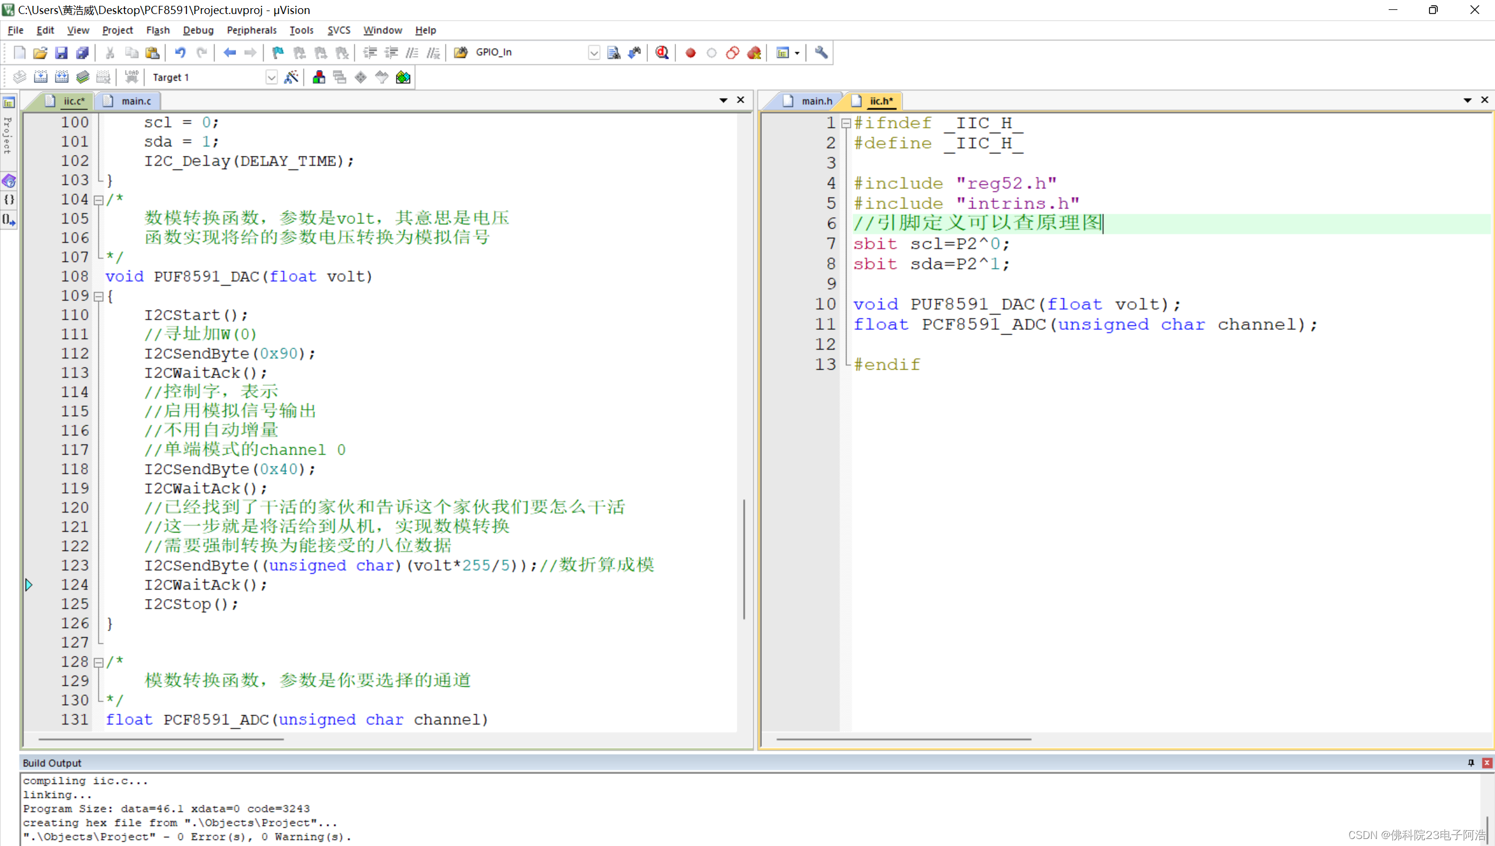Close the Build Output panel
The height and width of the screenshot is (846, 1495).
(x=1487, y=763)
